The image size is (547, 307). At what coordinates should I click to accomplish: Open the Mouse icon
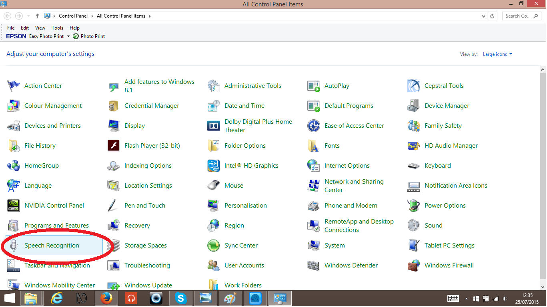[x=214, y=186]
